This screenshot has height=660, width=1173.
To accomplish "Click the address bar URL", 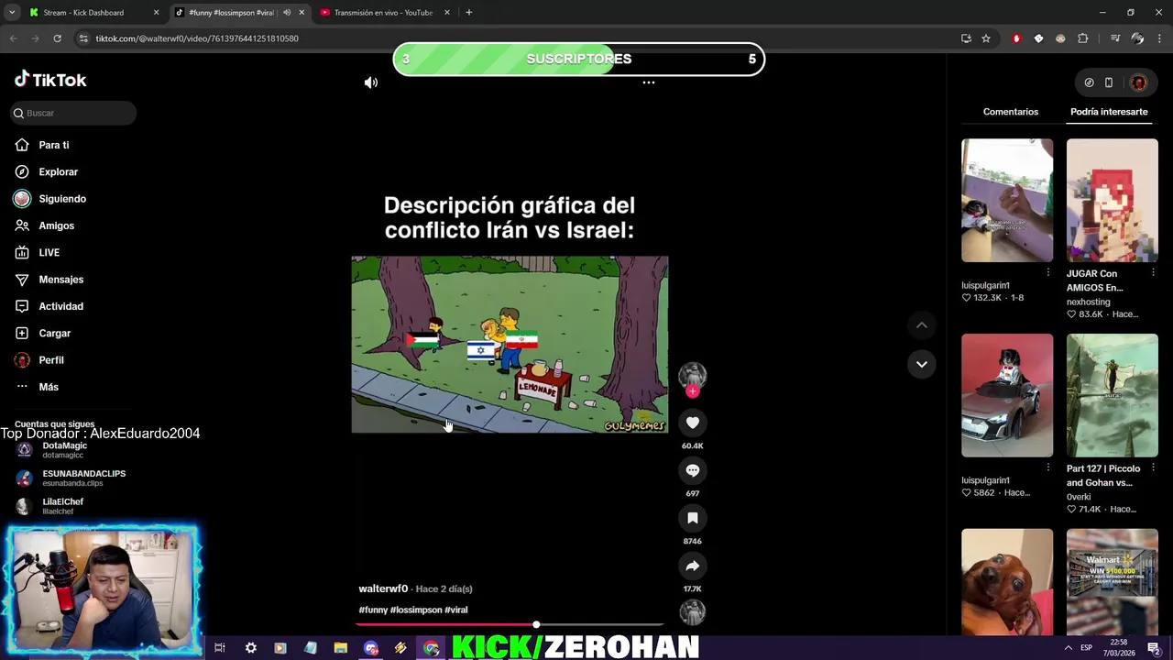I will pos(197,38).
